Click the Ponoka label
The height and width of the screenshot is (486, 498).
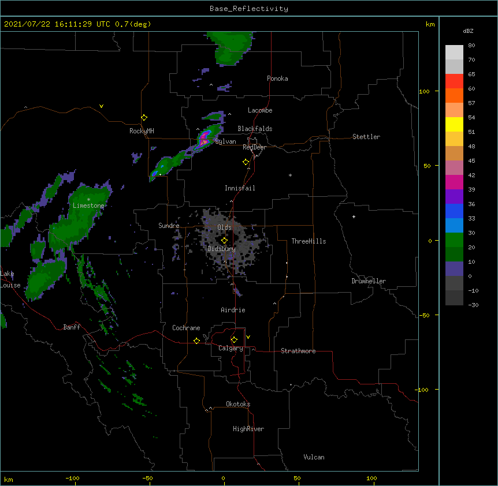tap(277, 78)
